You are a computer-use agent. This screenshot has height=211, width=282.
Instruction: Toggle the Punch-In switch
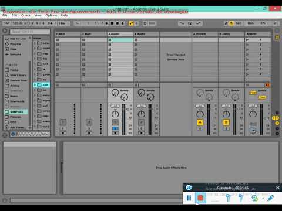point(182,23)
